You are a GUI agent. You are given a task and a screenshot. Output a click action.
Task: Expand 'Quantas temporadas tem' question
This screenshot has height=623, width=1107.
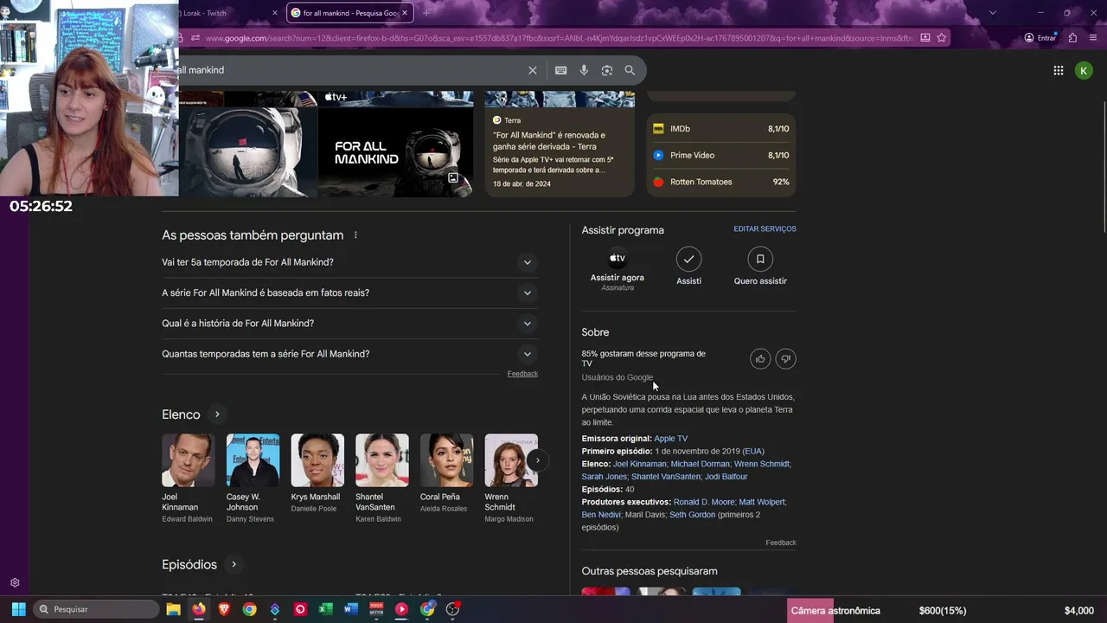click(x=349, y=354)
